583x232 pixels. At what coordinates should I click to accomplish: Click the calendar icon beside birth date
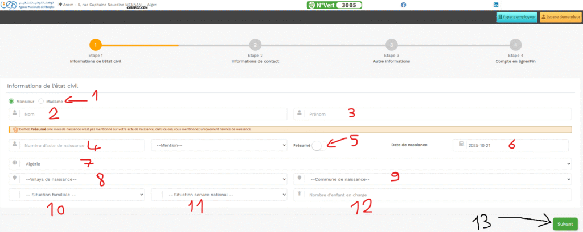461,145
